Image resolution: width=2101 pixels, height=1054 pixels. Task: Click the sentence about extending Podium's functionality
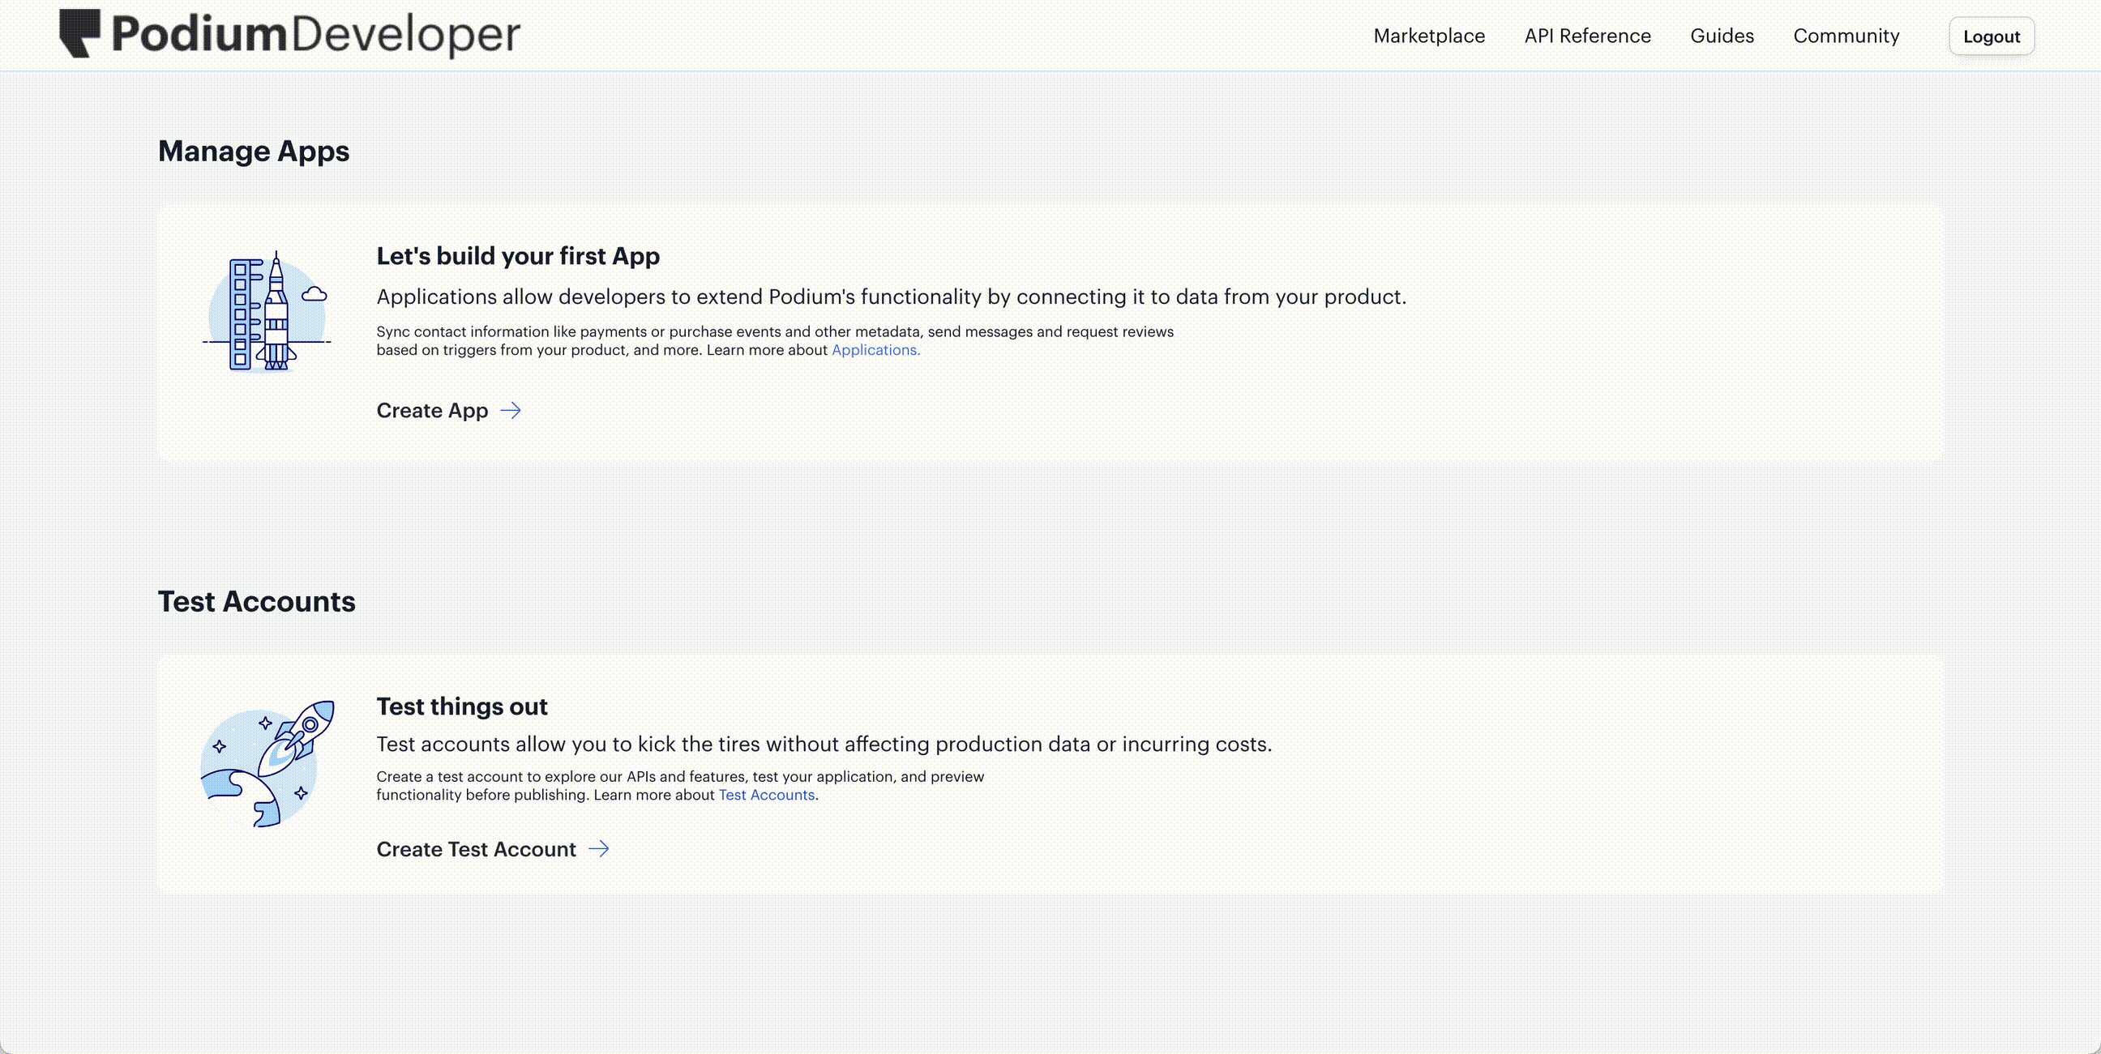coord(892,297)
